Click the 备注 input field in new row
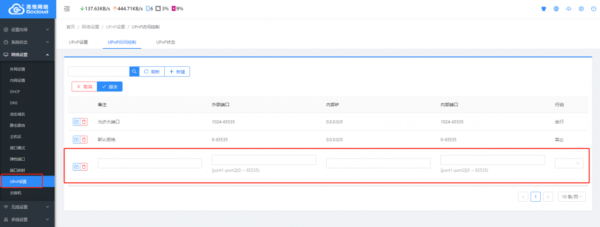 coord(150,163)
